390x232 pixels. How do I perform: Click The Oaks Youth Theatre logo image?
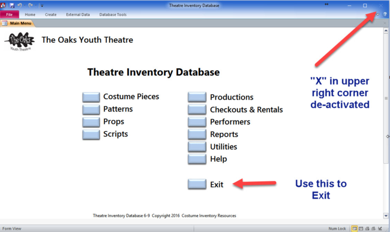20,41
